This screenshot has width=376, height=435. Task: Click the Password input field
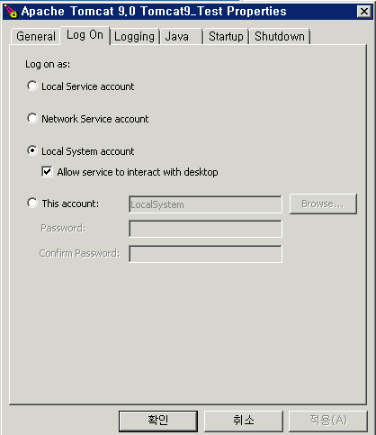pyautogui.click(x=205, y=229)
